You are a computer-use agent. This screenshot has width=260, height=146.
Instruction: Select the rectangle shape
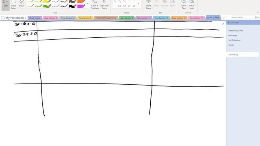(119, 6)
